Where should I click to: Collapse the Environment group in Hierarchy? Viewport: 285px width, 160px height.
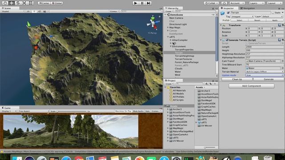[x=171, y=46]
